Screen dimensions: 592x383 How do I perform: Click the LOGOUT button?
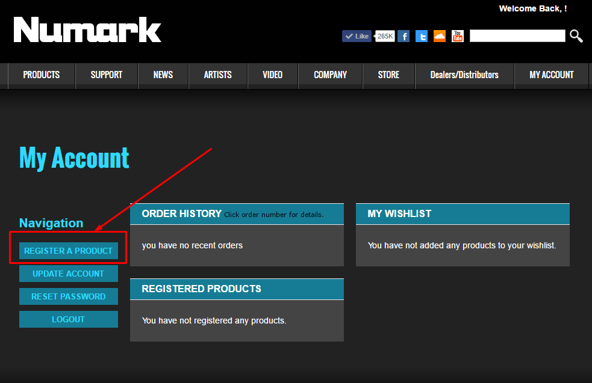(x=68, y=319)
